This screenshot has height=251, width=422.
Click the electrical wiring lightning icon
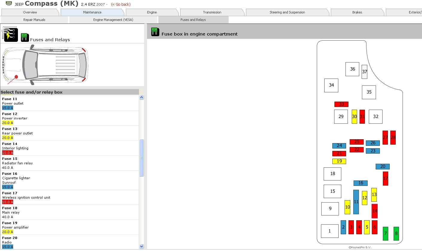[x=10, y=34]
